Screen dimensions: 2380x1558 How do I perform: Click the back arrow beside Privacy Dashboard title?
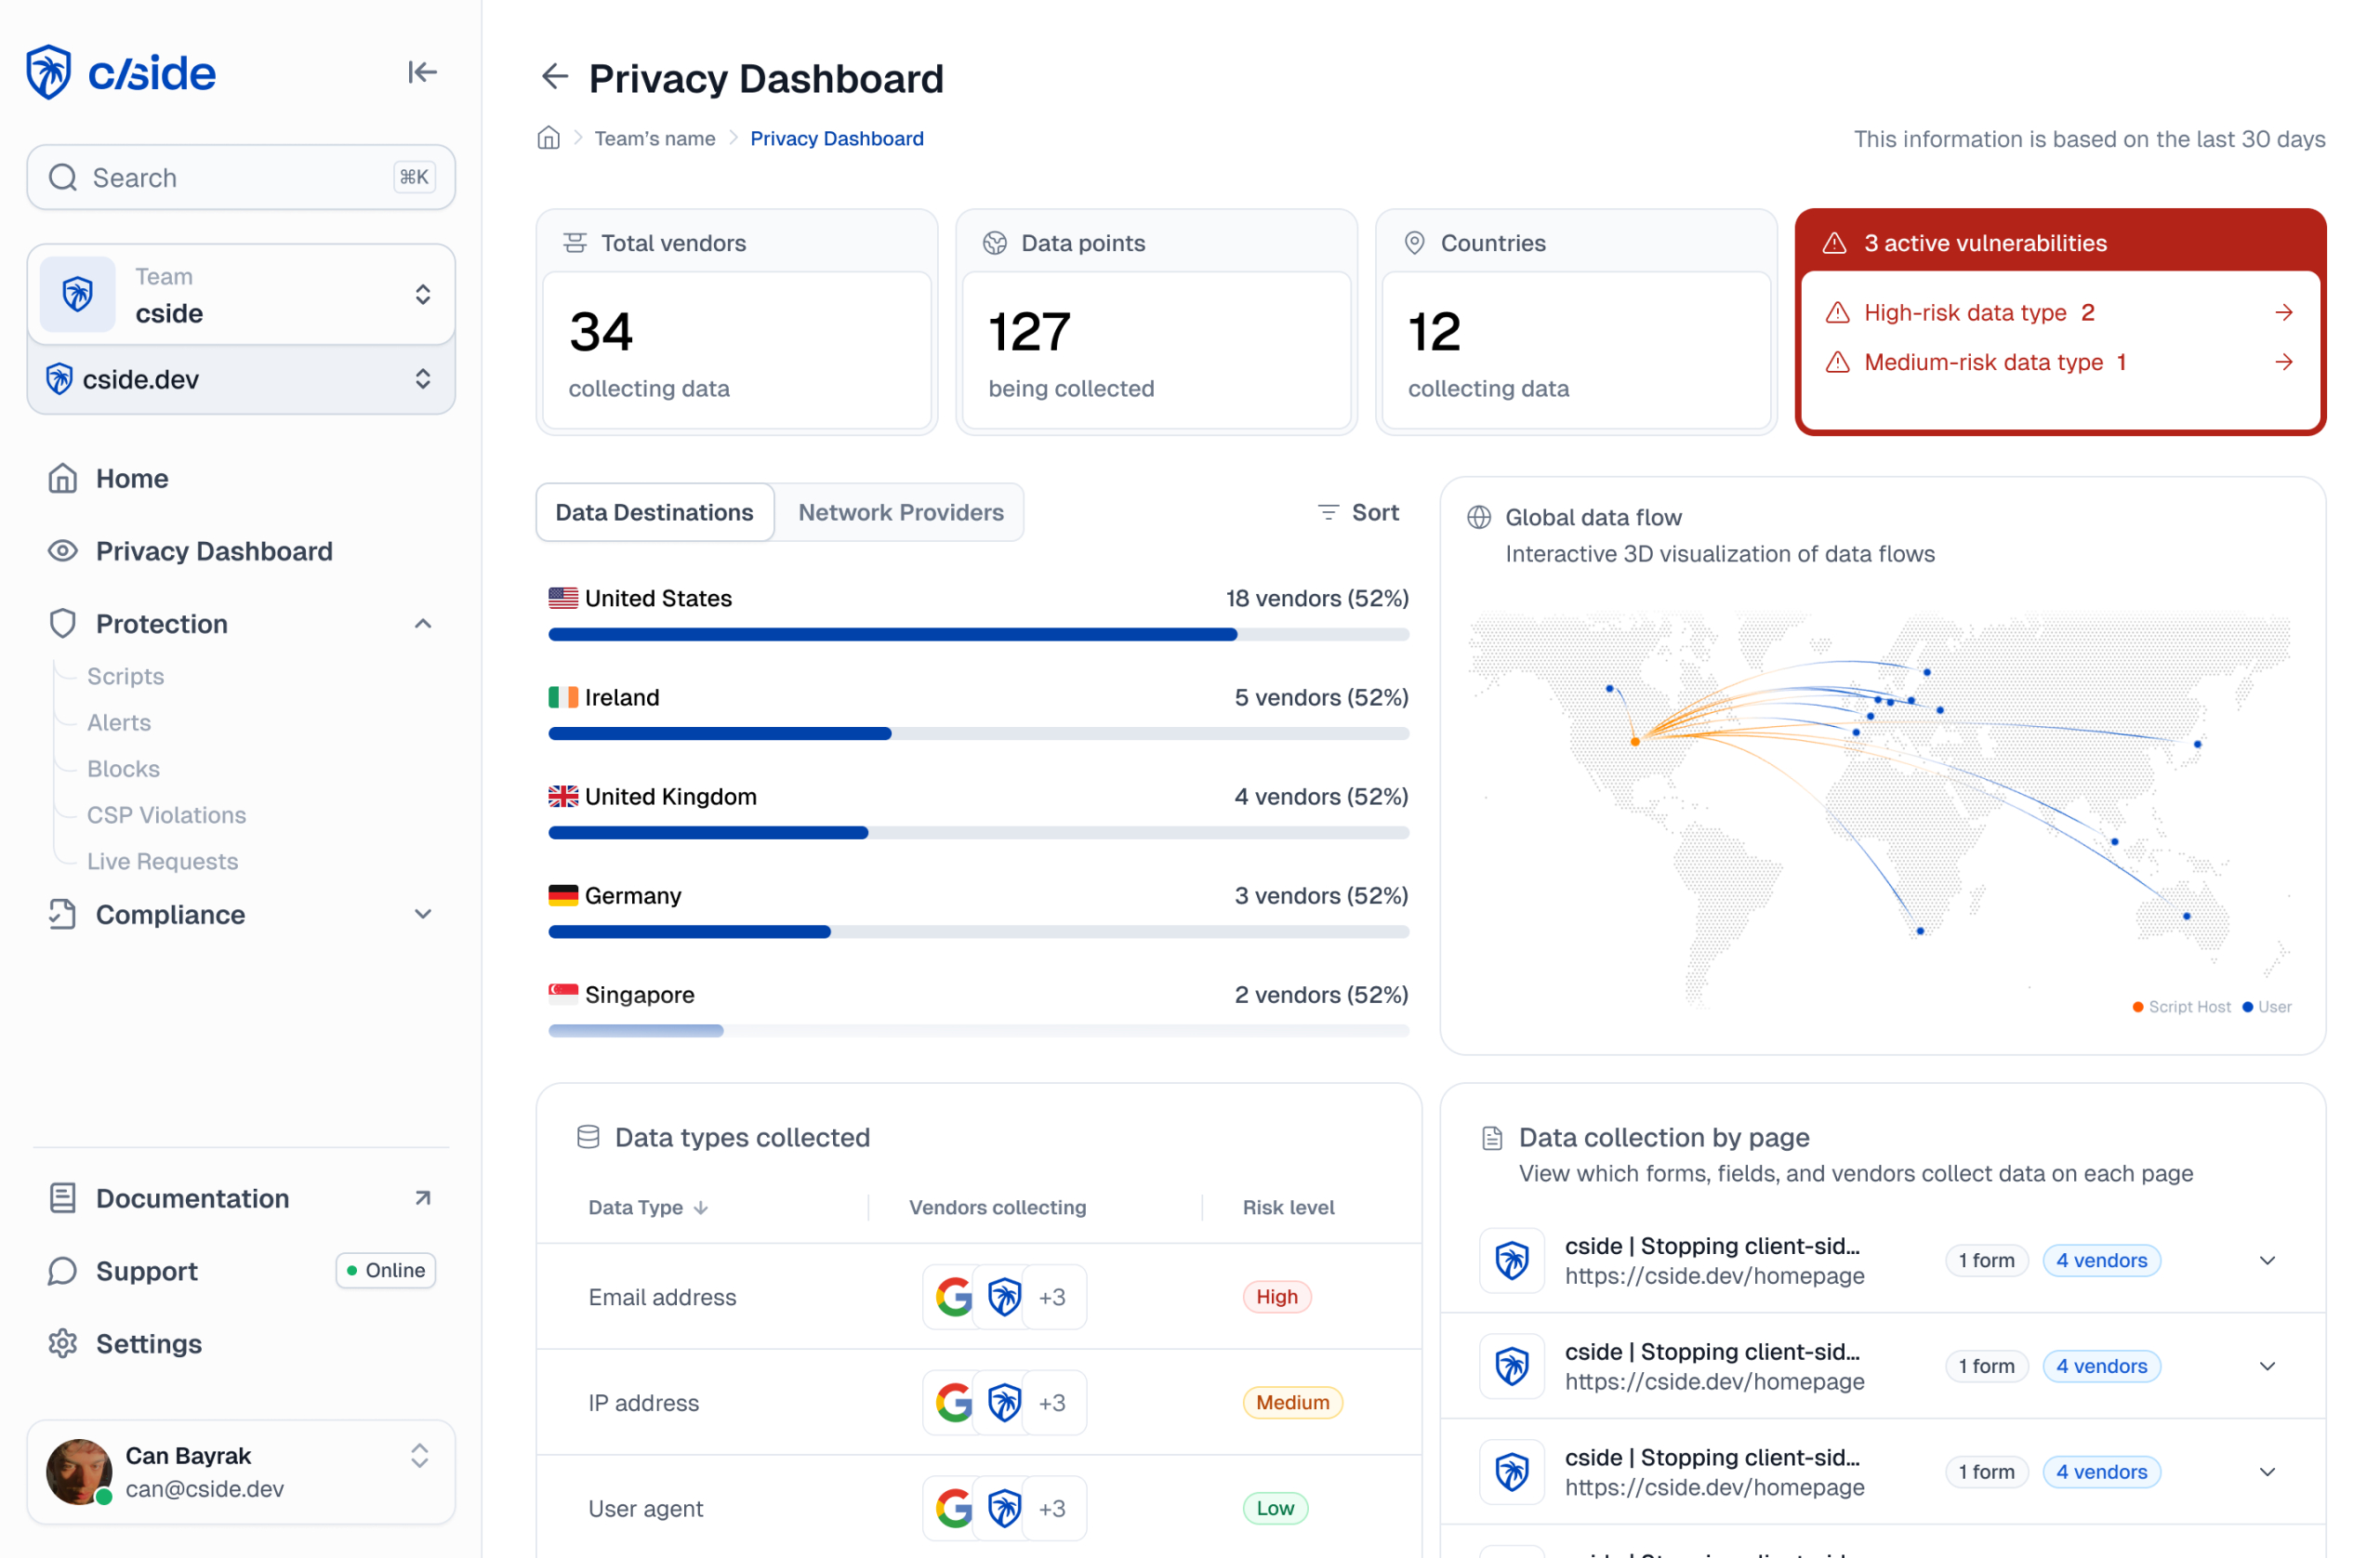coord(555,77)
